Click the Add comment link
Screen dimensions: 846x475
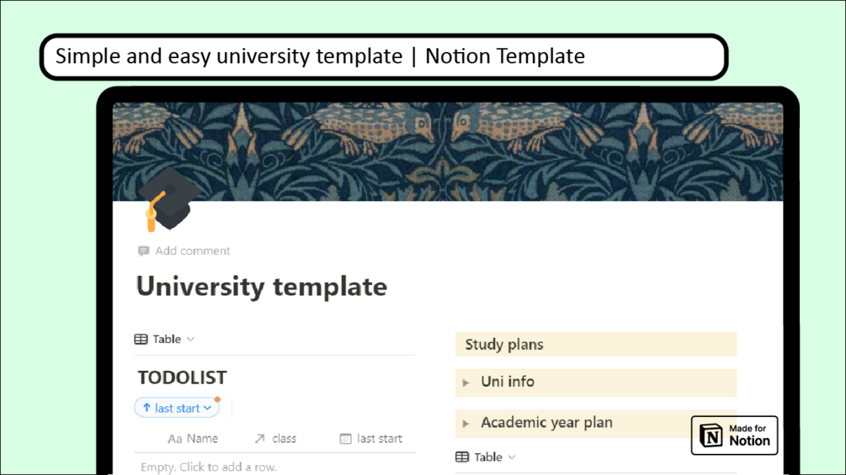coord(192,251)
